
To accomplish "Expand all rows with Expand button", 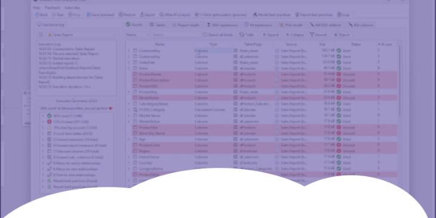I will (x=271, y=35).
